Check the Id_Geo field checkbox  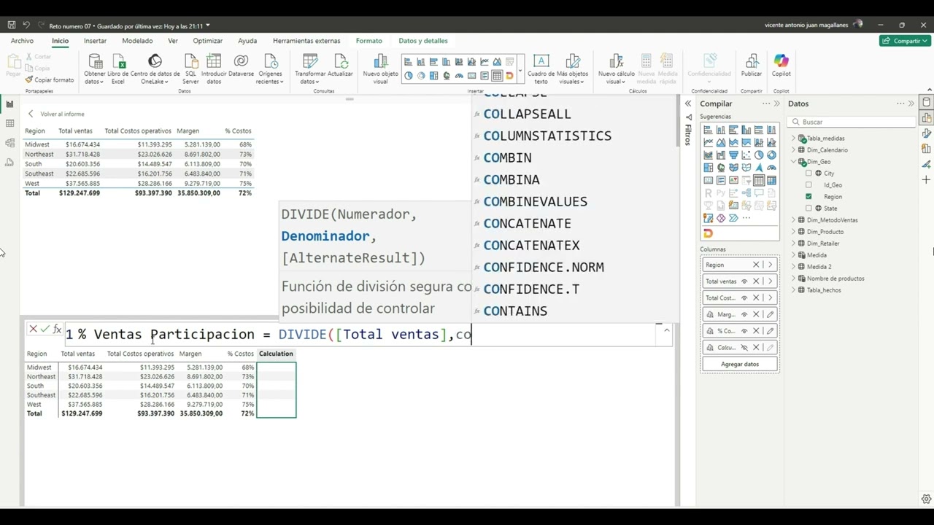click(x=808, y=185)
